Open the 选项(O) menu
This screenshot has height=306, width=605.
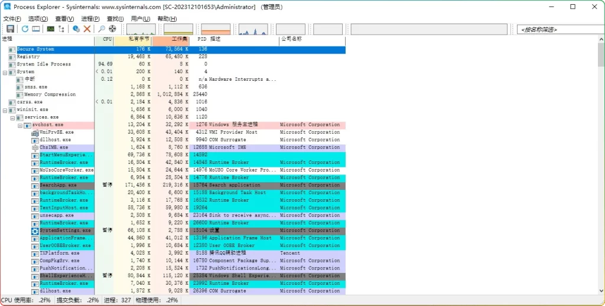point(38,18)
